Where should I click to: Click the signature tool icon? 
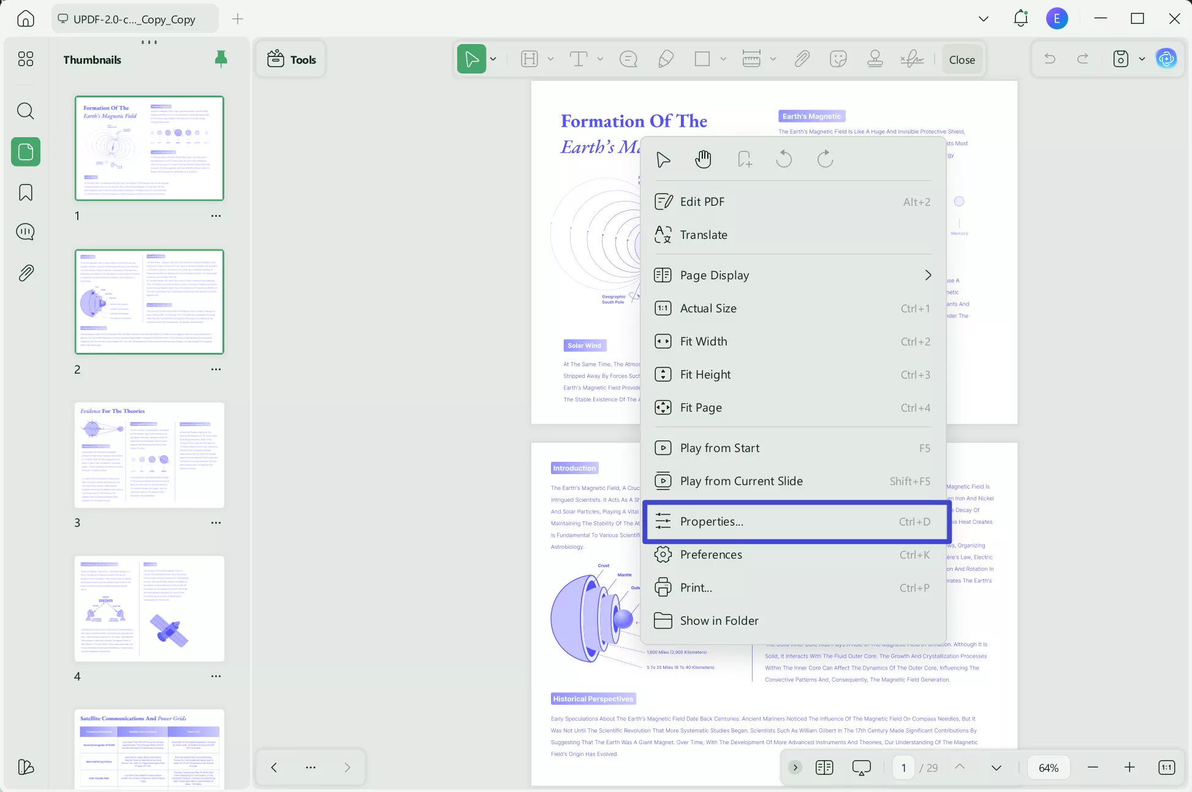(912, 59)
